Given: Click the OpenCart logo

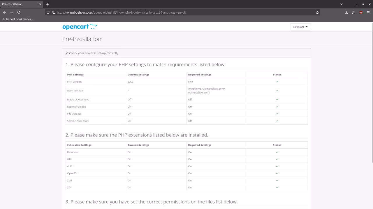Looking at the screenshot, I should click(80, 27).
